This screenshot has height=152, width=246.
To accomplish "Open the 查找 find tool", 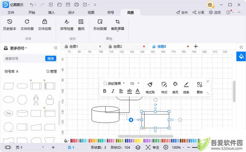I will point(81,25).
